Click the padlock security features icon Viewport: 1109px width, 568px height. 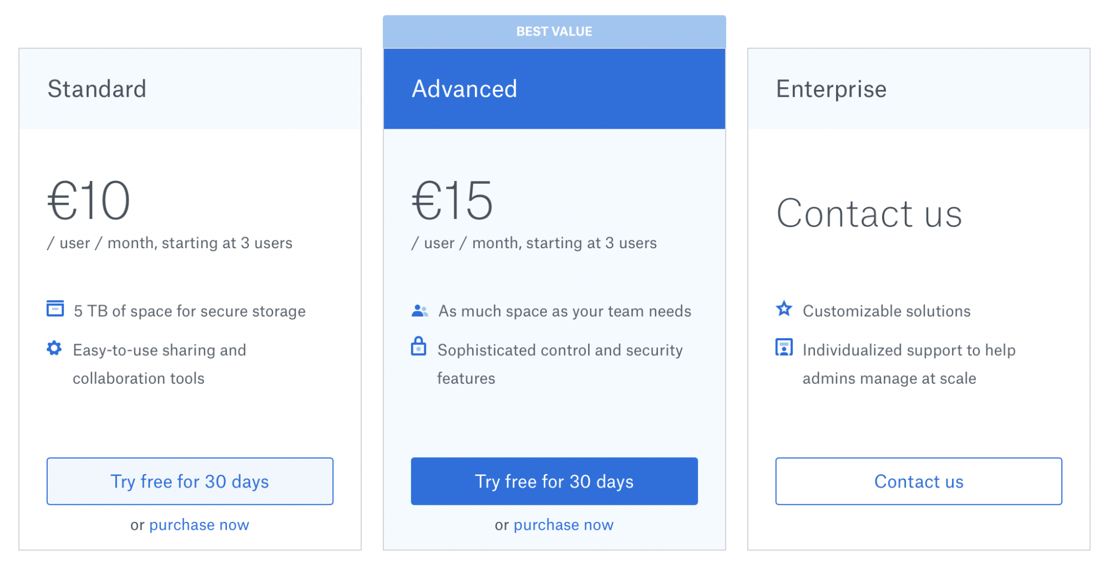(419, 348)
